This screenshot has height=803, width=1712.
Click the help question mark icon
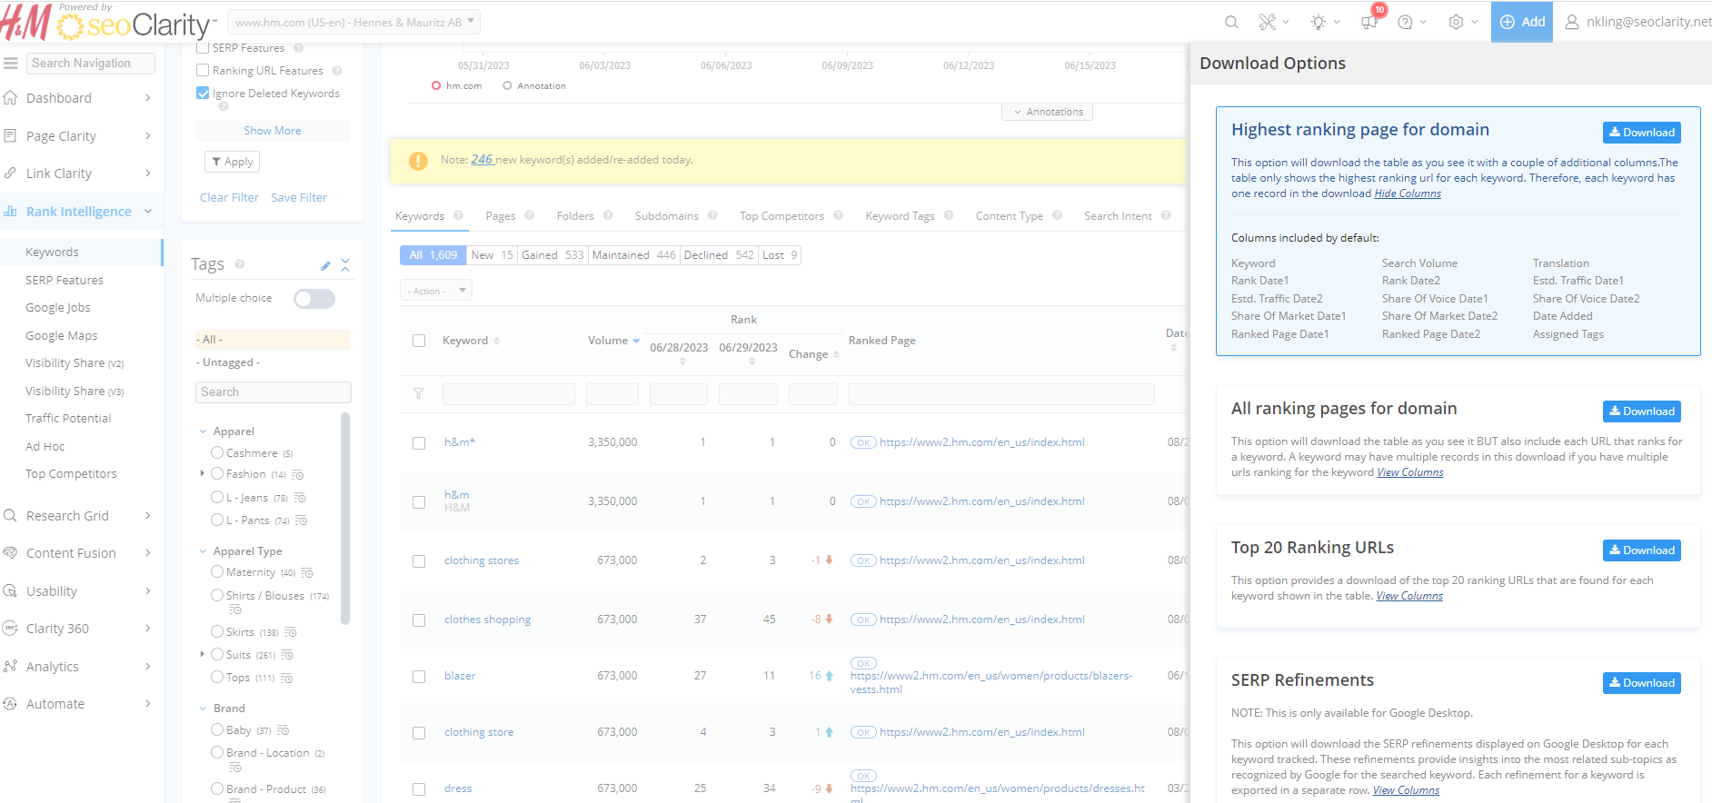[x=1405, y=22]
